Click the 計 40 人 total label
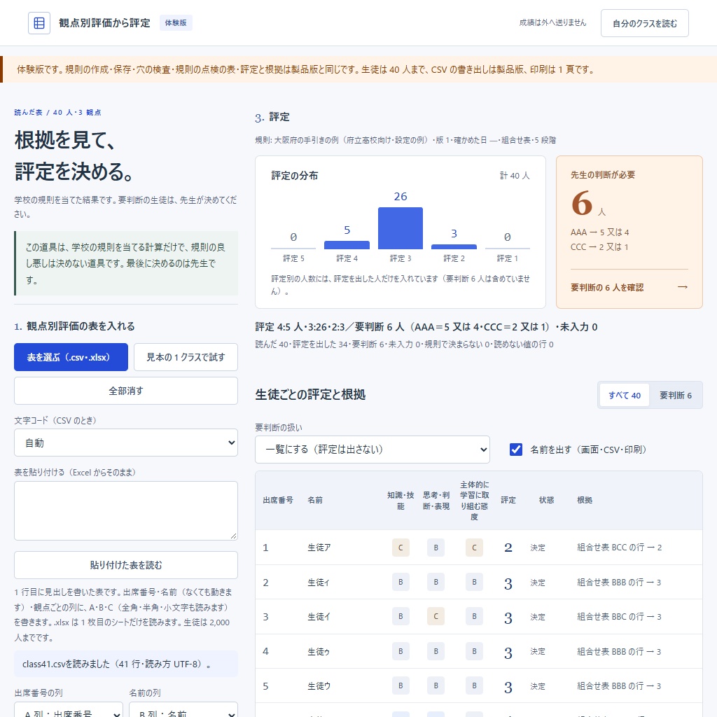 pos(515,176)
